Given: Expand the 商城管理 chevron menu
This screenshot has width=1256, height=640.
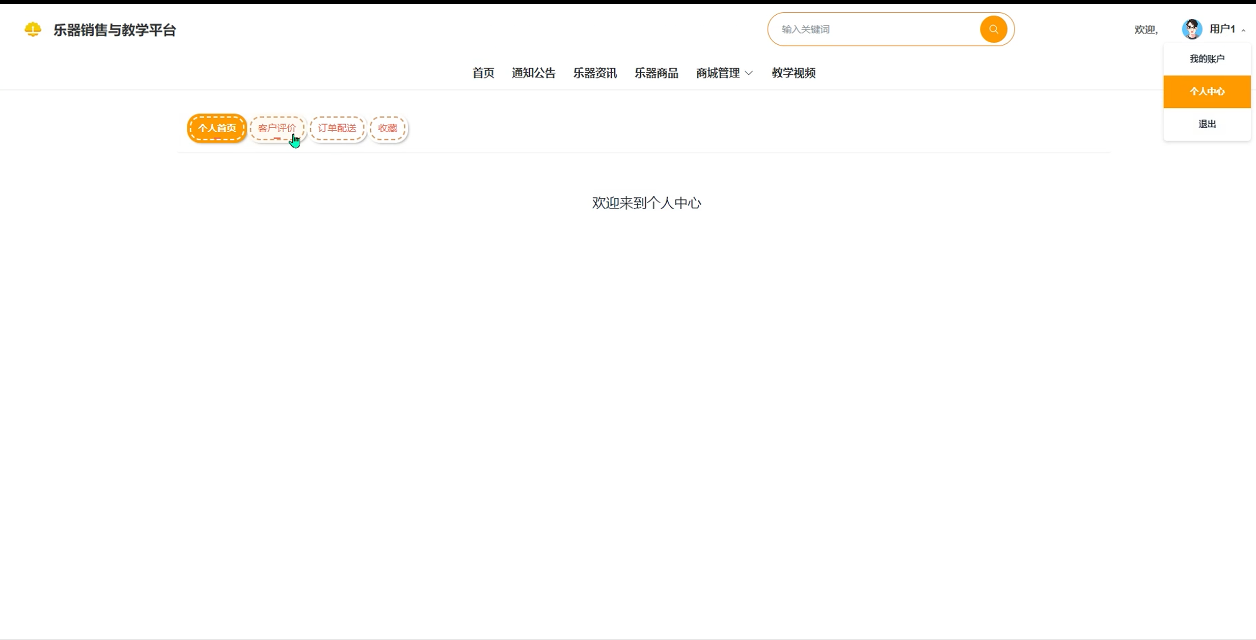Looking at the screenshot, I should coord(749,73).
